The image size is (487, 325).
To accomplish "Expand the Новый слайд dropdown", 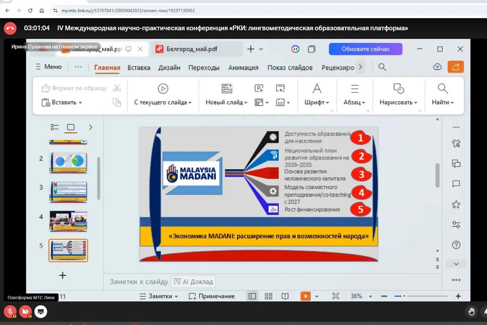I will (245, 102).
